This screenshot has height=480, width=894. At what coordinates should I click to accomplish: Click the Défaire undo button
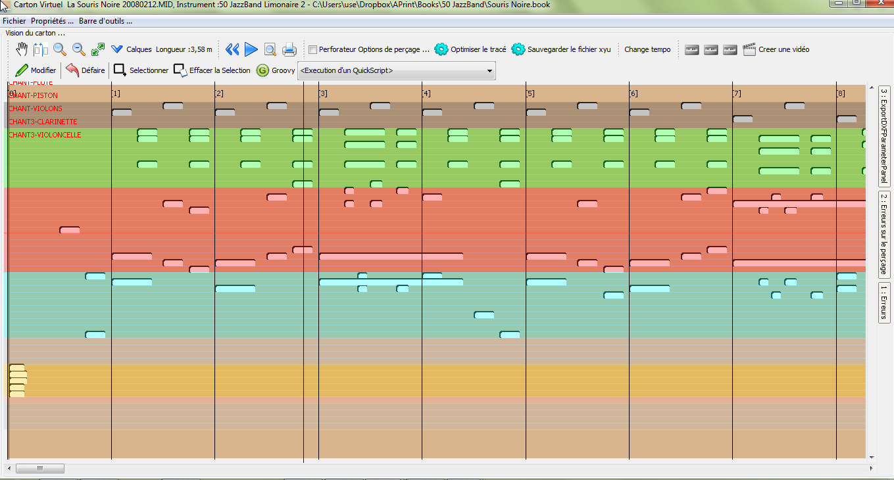click(x=86, y=70)
